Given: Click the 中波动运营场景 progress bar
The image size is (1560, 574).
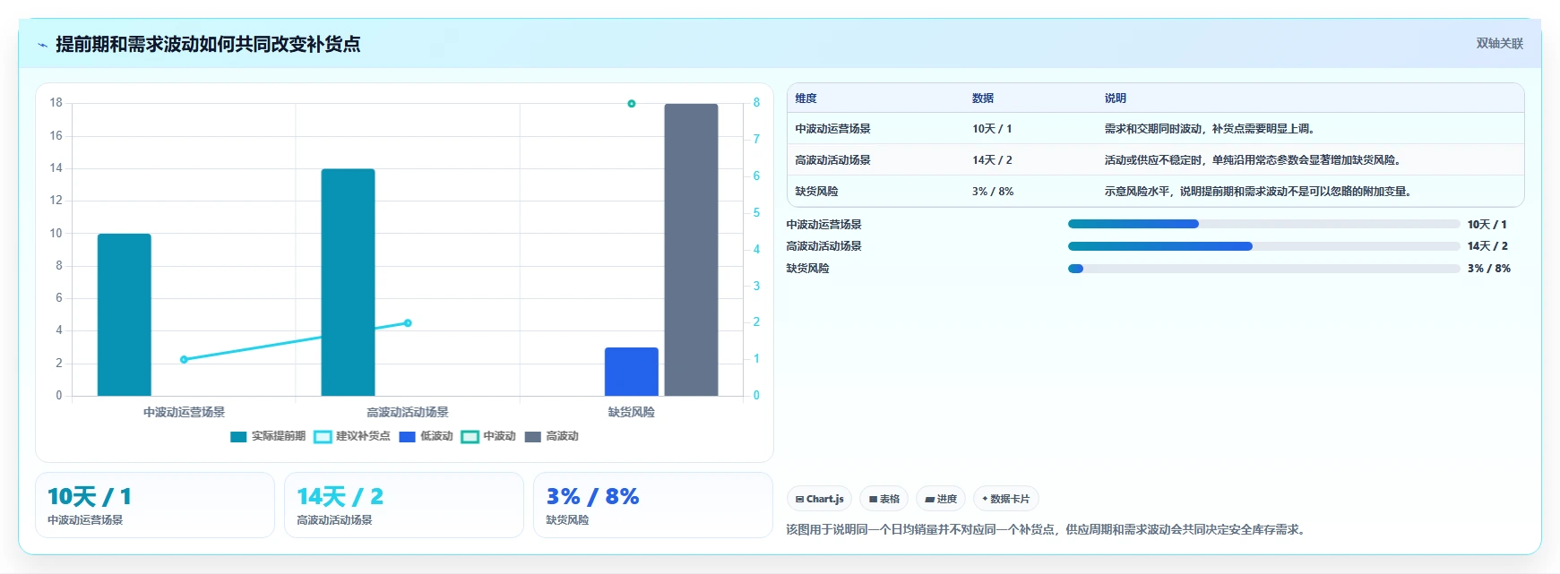Looking at the screenshot, I should pos(1263,224).
